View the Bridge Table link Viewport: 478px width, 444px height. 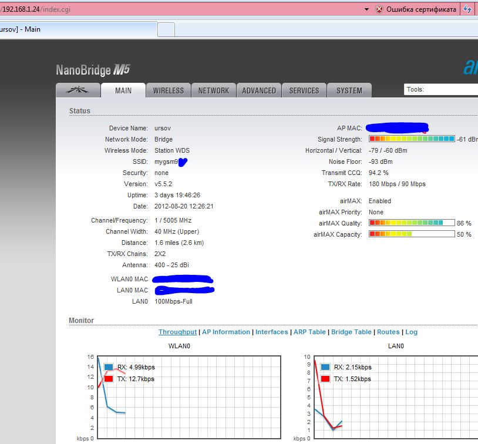pyautogui.click(x=351, y=332)
